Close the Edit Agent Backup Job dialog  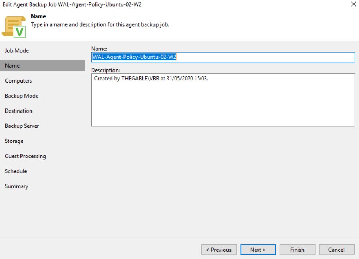[x=354, y=4]
